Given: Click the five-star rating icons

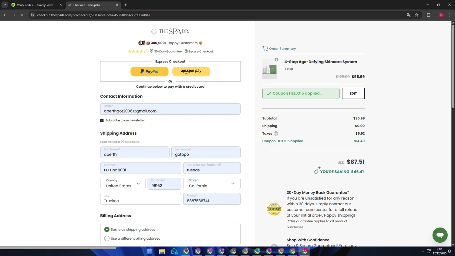Looking at the screenshot, I should 137,51.
